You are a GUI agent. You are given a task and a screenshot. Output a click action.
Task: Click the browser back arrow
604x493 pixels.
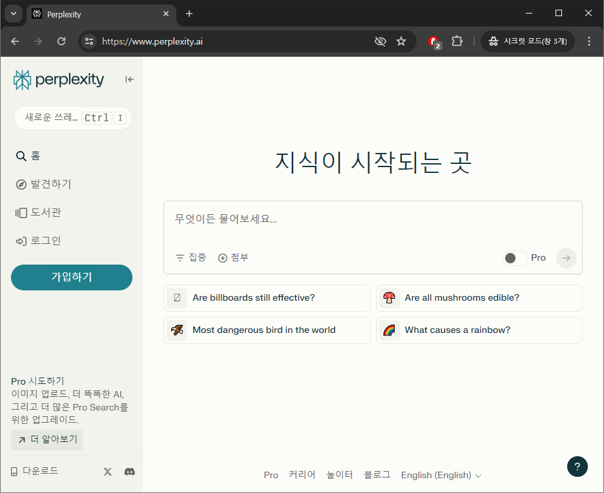(x=15, y=41)
